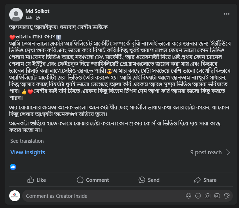Viewport: 239px width, 208px height.
Task: Click the Comment speech bubble button
Action: point(93,180)
